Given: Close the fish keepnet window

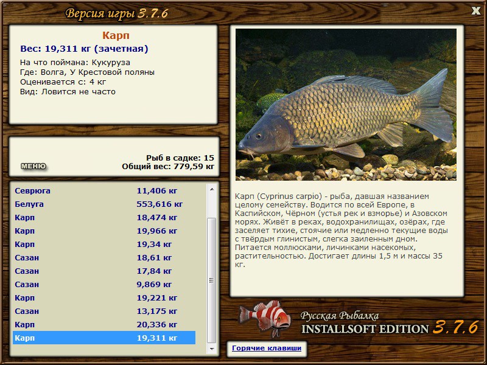Looking at the screenshot, I should click(476, 11).
